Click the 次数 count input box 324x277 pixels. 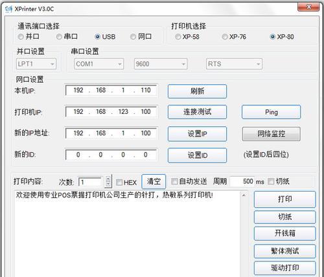[x=90, y=182]
